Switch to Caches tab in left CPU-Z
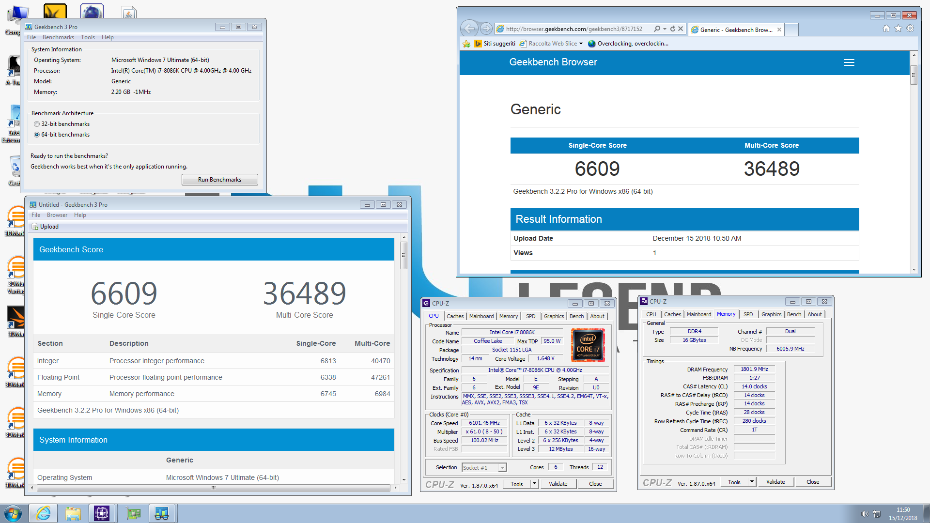 point(455,316)
